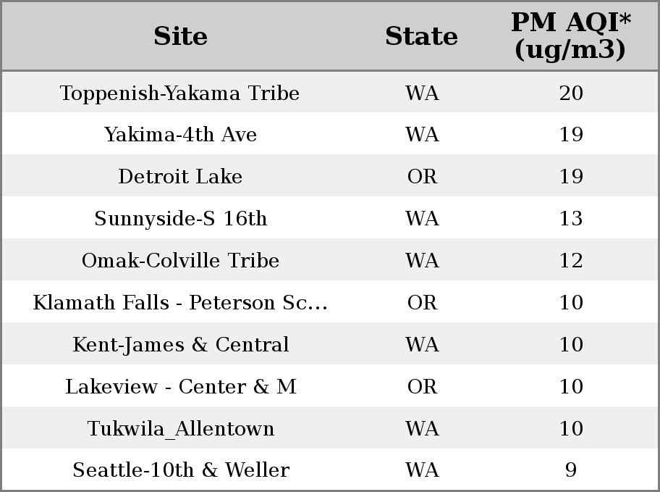Image resolution: width=660 pixels, height=492 pixels.
Task: Open the Lakeview - Center & M site
Action: (181, 387)
